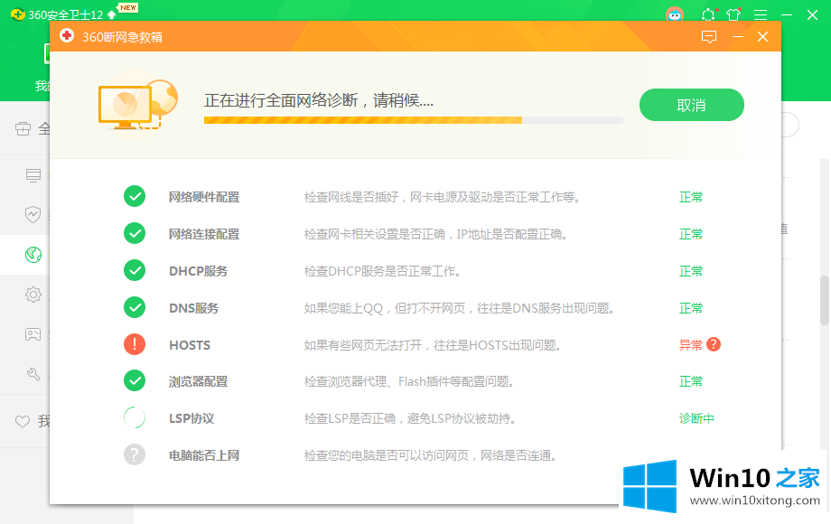Click the description 检查LSP是否正确
This screenshot has width=831, height=524.
[410, 418]
